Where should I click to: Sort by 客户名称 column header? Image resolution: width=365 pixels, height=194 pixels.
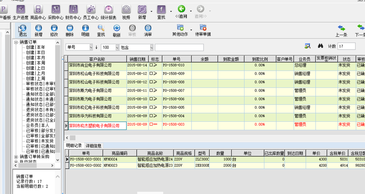point(97,59)
